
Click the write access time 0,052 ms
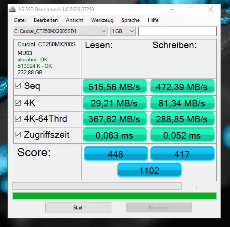coord(182,135)
